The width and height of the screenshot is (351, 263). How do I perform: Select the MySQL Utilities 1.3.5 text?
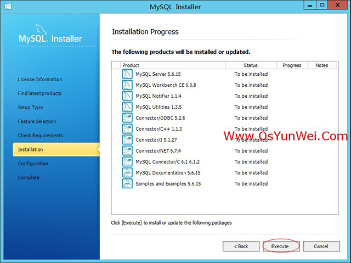click(x=158, y=107)
